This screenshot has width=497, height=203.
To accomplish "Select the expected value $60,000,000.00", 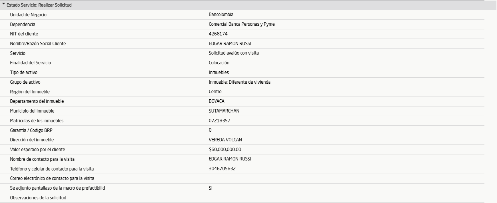I will coord(225,150).
